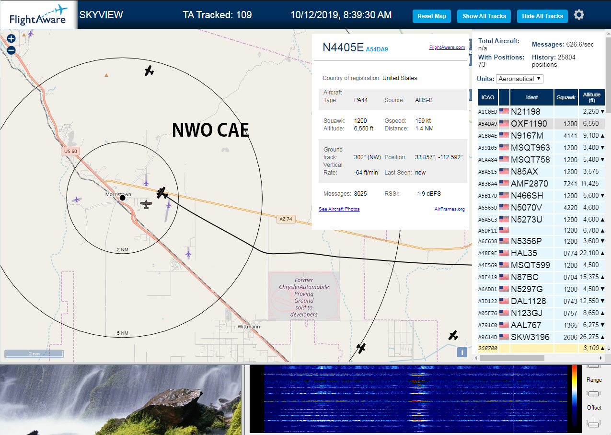Screen dimensions: 611x435
Task: Click the US flag in the AMF2870 row
Action: coord(504,183)
